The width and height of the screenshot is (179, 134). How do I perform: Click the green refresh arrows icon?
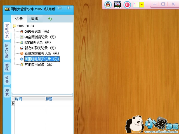pos(50,19)
